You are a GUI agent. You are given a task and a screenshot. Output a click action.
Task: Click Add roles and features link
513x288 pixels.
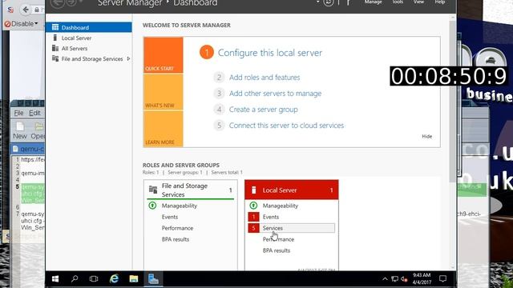point(265,78)
